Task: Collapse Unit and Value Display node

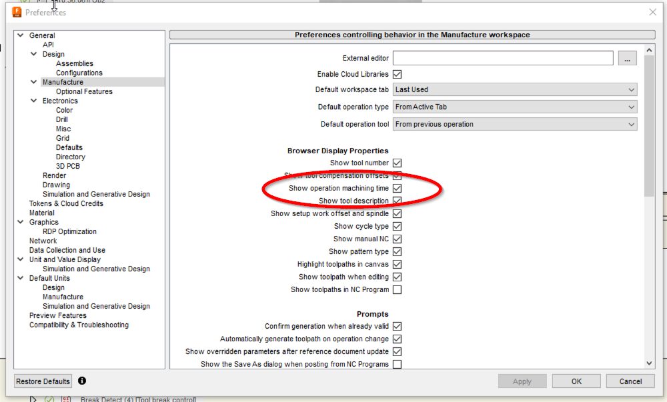Action: click(21, 259)
